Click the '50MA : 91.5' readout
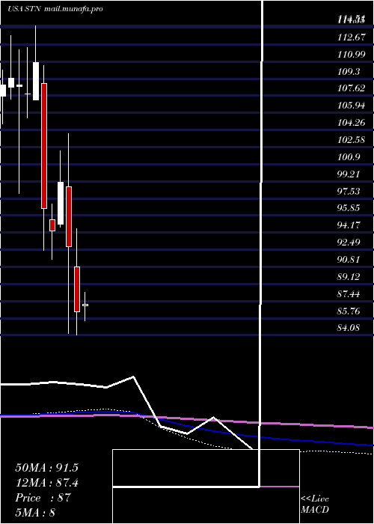Screen dimensions: 374x524 (x=46, y=468)
